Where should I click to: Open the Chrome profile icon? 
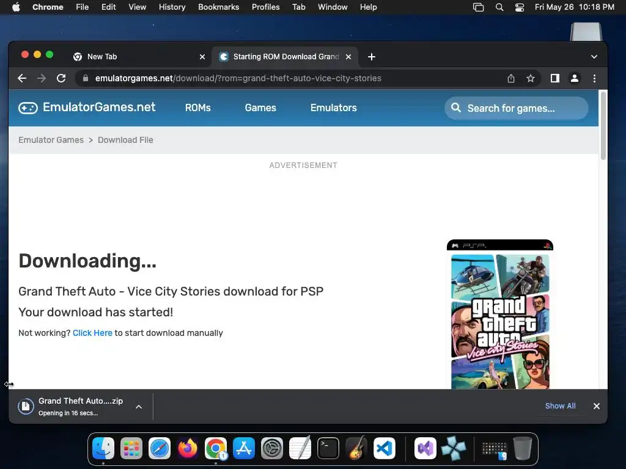[x=575, y=78]
